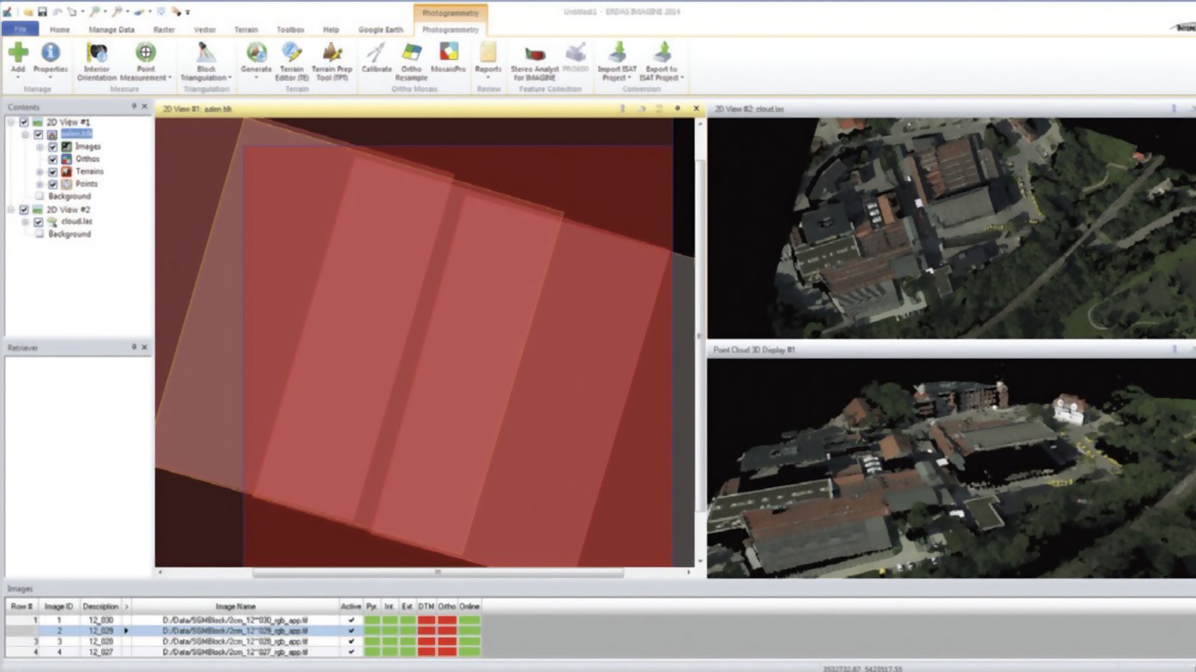Toggle the cloud.las layer checkbox
This screenshot has height=672, width=1196.
(39, 222)
